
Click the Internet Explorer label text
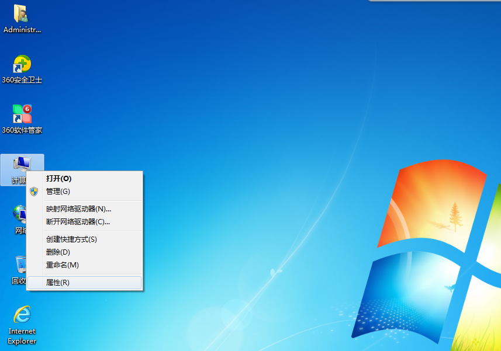(22, 336)
